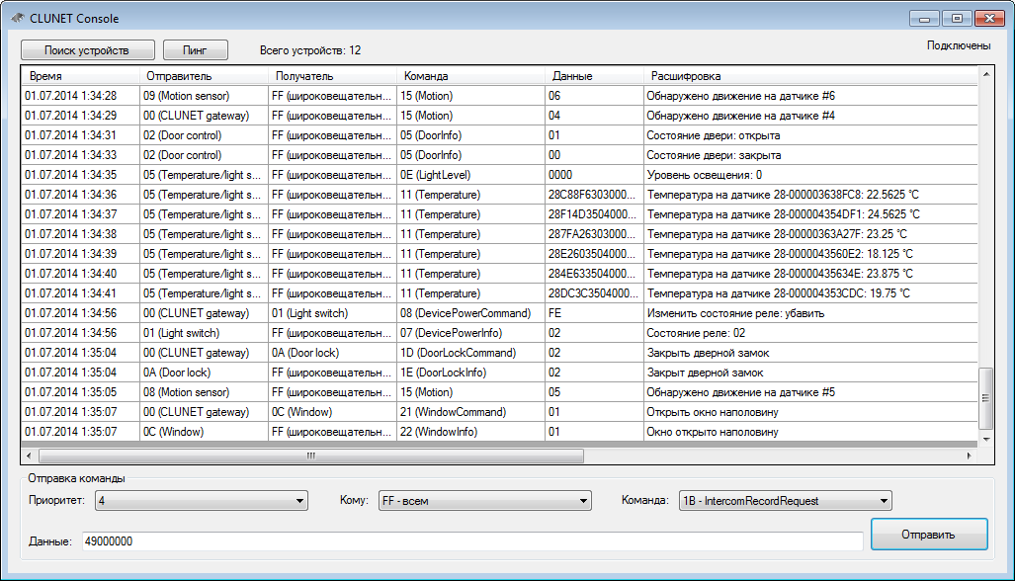1015x581 pixels.
Task: Select temperature row reading 19.75 °C
Action: [x=499, y=293]
